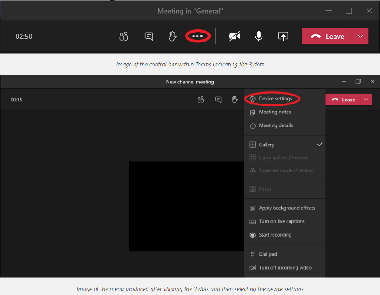Image resolution: width=380 pixels, height=295 pixels.
Task: Open share content tray in General meeting
Action: 283,36
